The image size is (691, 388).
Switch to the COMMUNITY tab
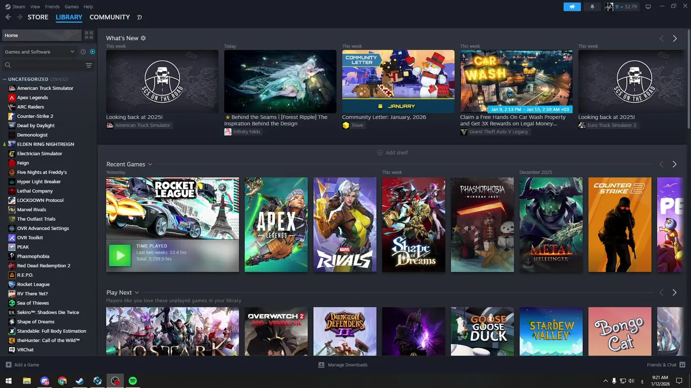tap(110, 17)
